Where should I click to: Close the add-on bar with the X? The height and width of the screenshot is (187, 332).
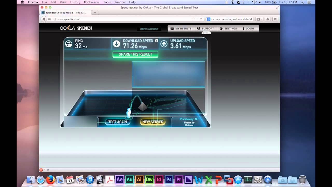(48, 170)
